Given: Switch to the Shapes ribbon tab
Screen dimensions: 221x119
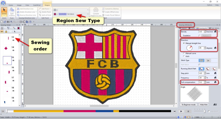Looking at the screenshot, I should (x=47, y=5).
